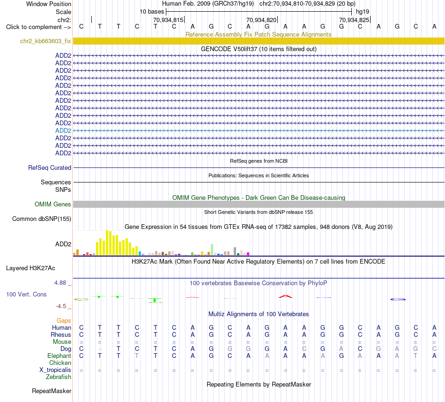Open 'RefSeq genes from NCBI' title

pyautogui.click(x=259, y=161)
